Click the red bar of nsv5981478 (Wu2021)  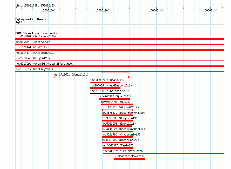[117, 104]
